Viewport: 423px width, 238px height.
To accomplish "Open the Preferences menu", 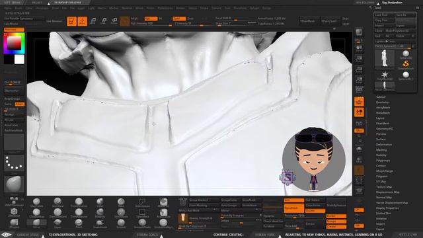I will [x=165, y=8].
